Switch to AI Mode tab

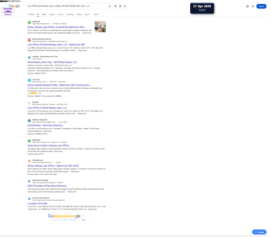pyautogui.click(x=31, y=14)
